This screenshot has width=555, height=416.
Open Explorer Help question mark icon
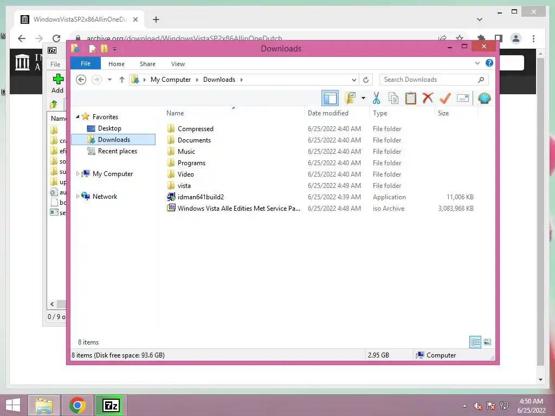(x=489, y=63)
